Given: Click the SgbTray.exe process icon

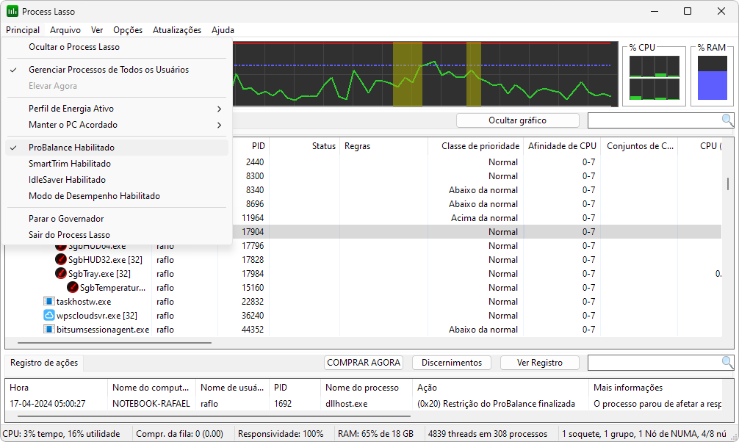Looking at the screenshot, I should (x=61, y=273).
